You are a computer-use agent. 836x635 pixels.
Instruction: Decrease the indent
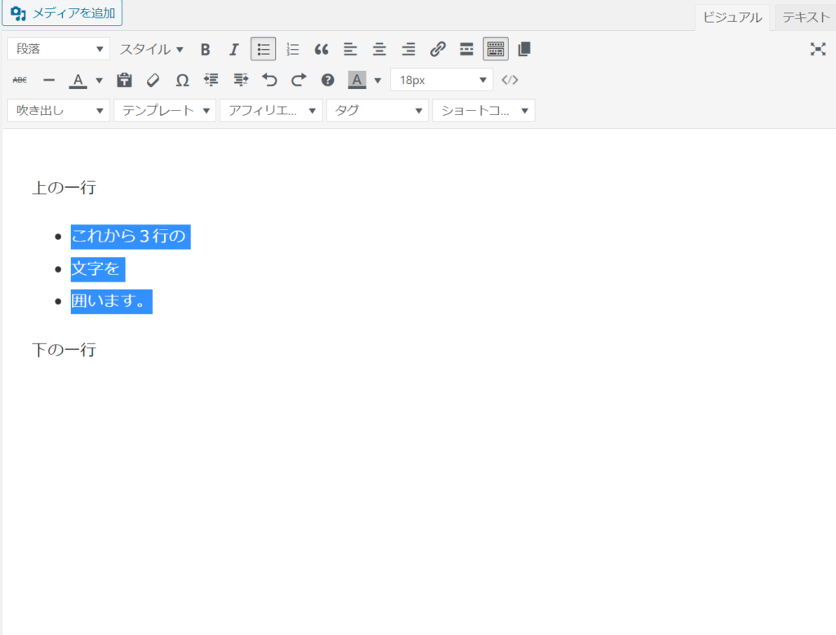point(211,80)
